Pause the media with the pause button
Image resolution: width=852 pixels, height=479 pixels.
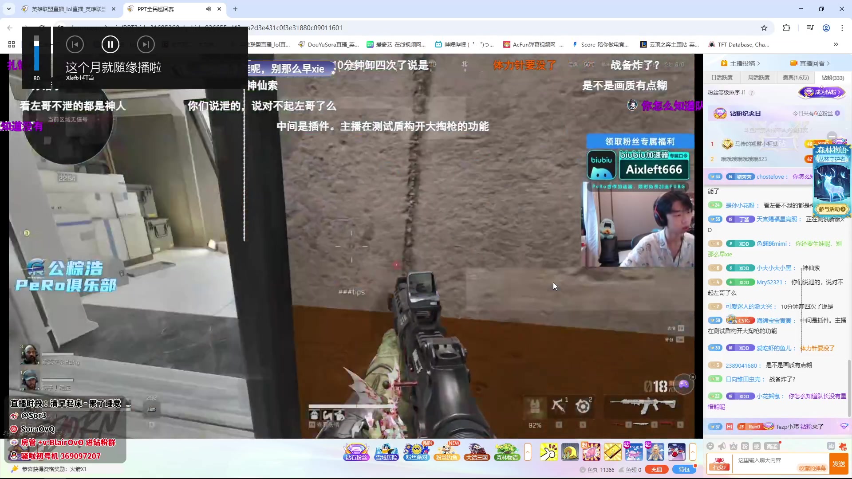pos(110,44)
